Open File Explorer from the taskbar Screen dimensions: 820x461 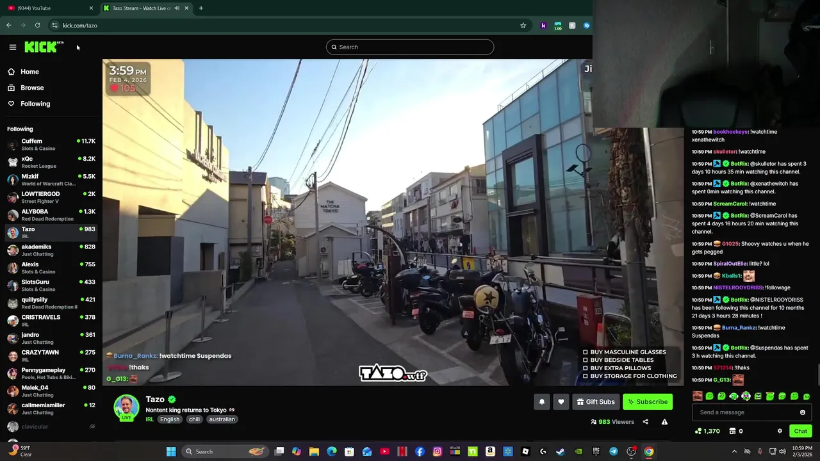pos(314,451)
